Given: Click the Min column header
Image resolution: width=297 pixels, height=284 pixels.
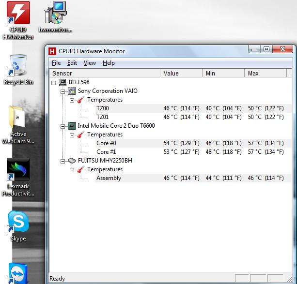Looking at the screenshot, I should (x=223, y=73).
